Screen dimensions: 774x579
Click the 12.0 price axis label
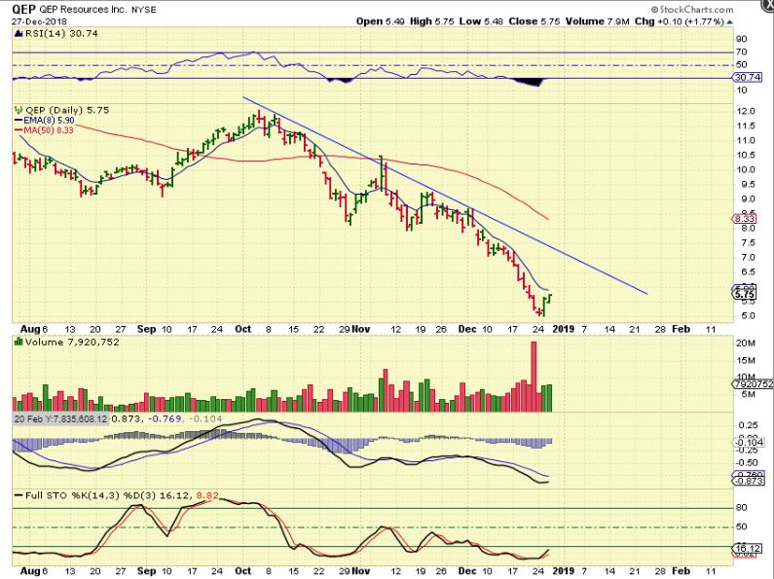746,112
